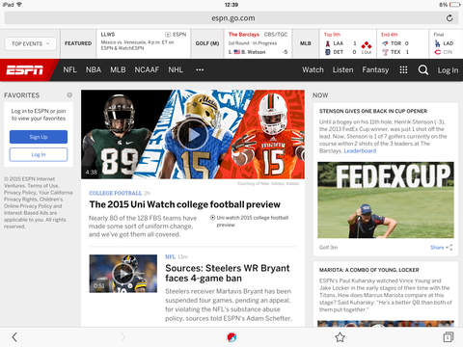Click the blue Sign Up button

[39, 137]
